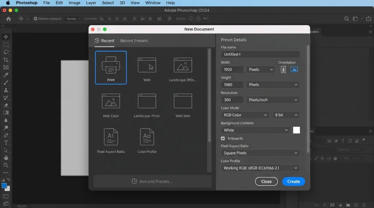The width and height of the screenshot is (374, 208).
Task: Click the Width field showing 1920
Action: (232, 69)
